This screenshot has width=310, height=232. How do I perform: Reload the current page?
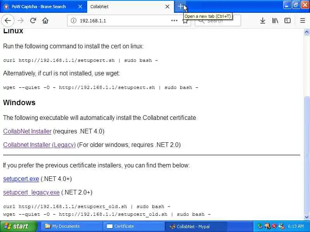click(x=33, y=20)
